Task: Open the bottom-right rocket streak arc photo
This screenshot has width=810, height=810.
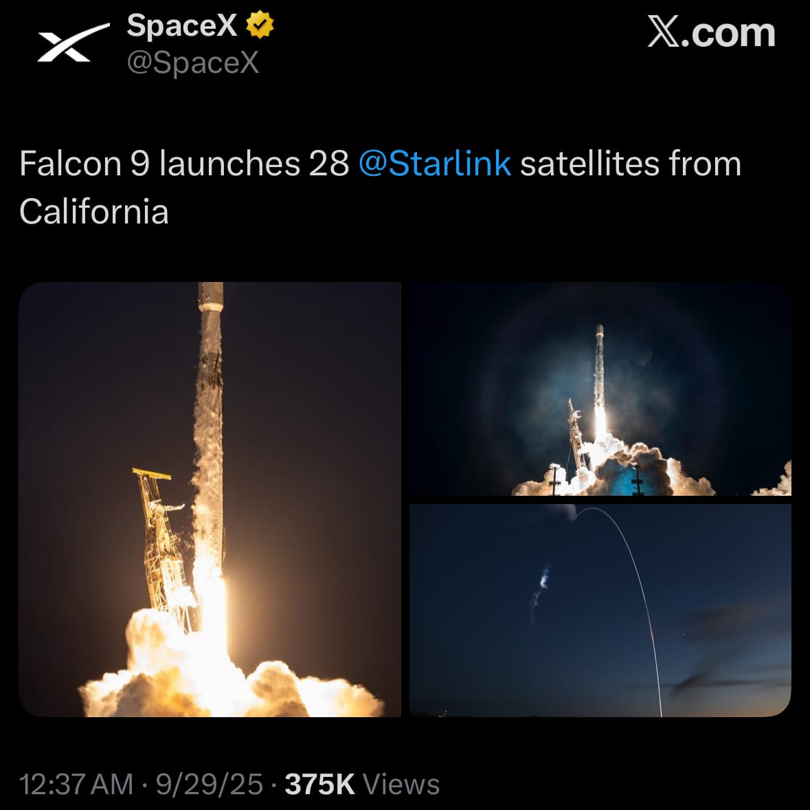Action: tap(600, 611)
